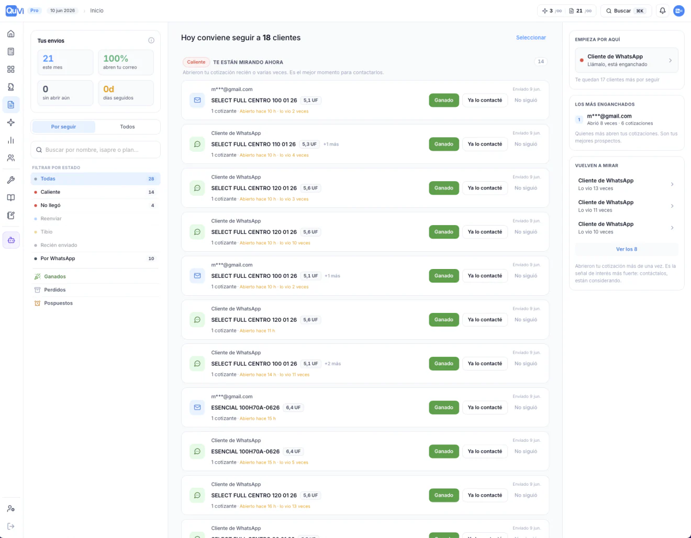Click the logout icon at sidebar bottom

[11, 526]
